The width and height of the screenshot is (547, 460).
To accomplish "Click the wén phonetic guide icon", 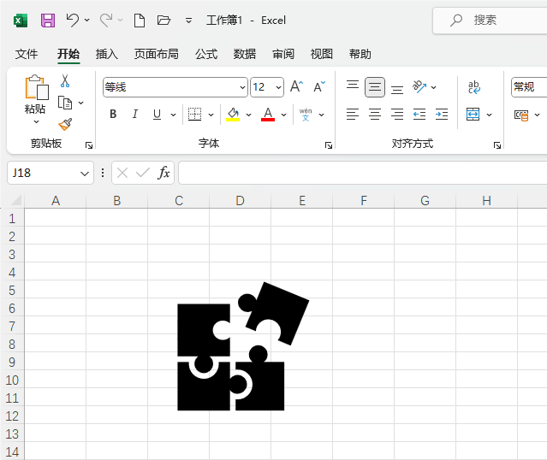I will point(306,114).
